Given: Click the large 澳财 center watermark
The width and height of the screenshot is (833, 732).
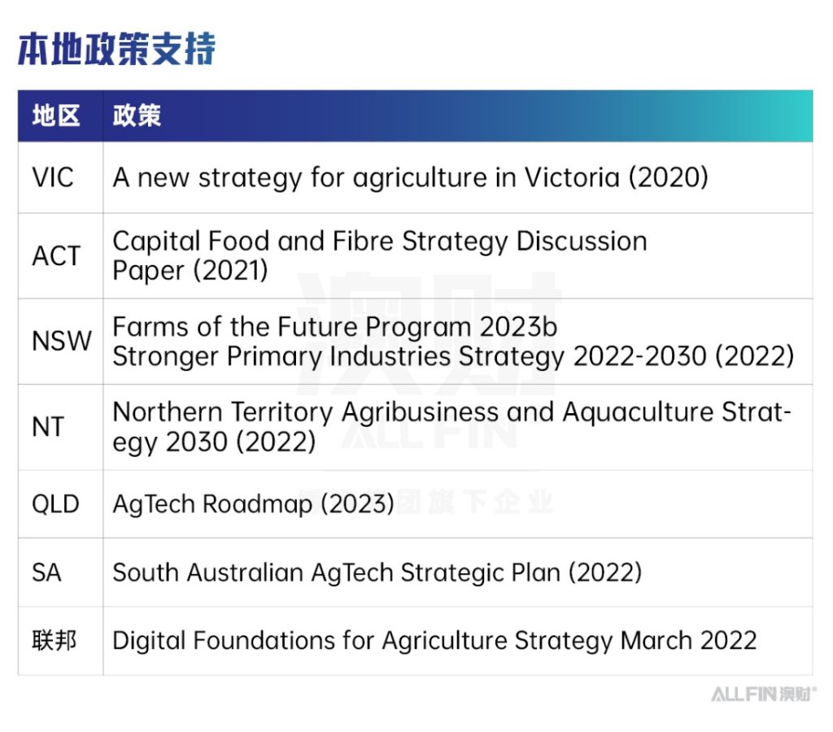Looking at the screenshot, I should pos(428,334).
